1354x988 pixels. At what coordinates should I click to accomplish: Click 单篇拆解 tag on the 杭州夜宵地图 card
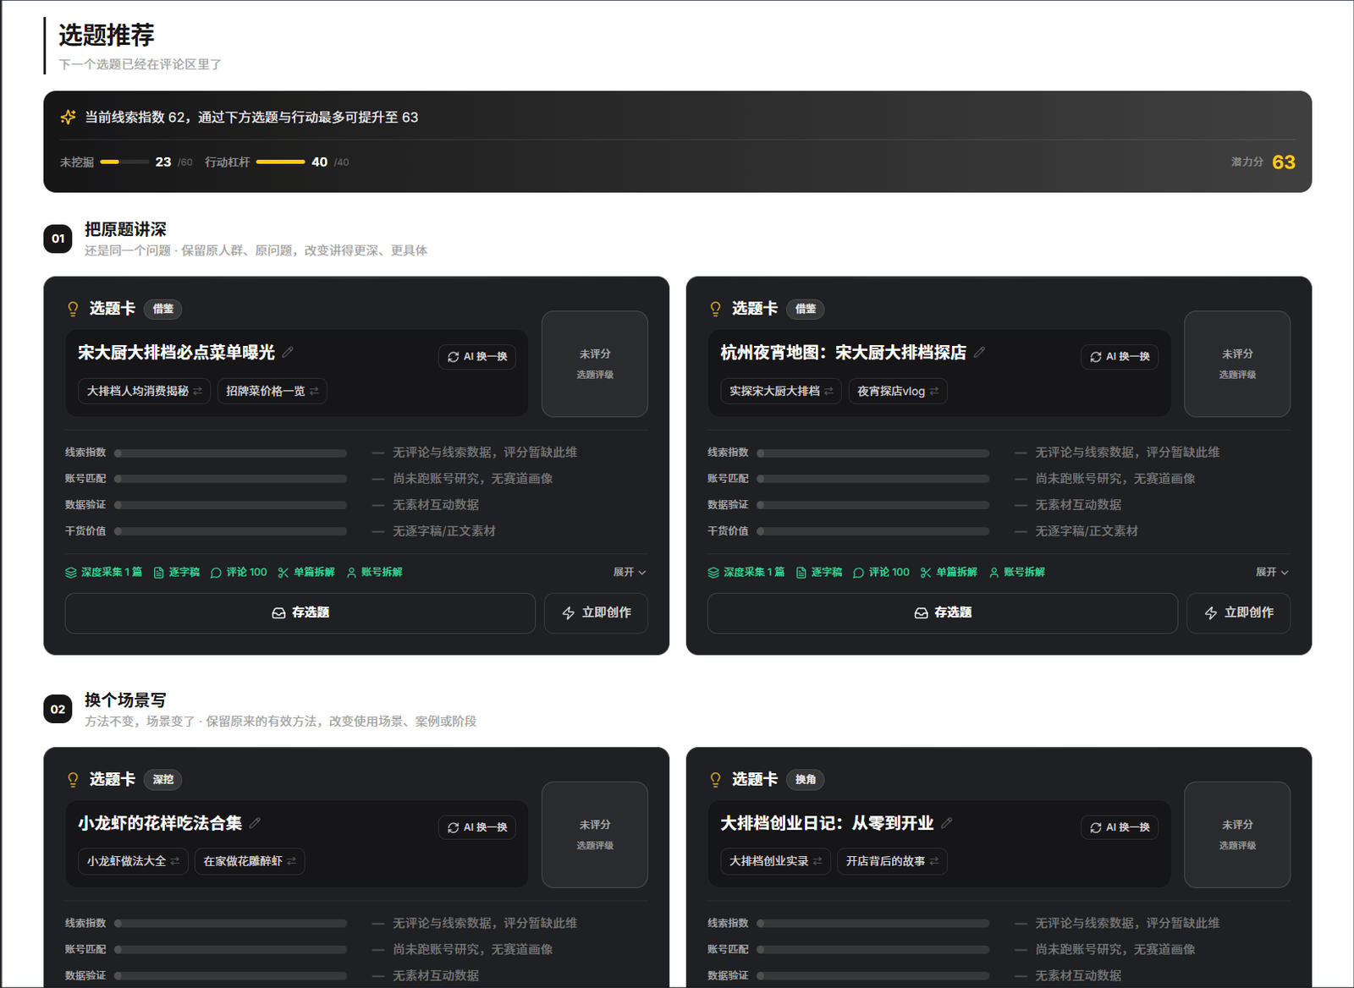(x=949, y=573)
